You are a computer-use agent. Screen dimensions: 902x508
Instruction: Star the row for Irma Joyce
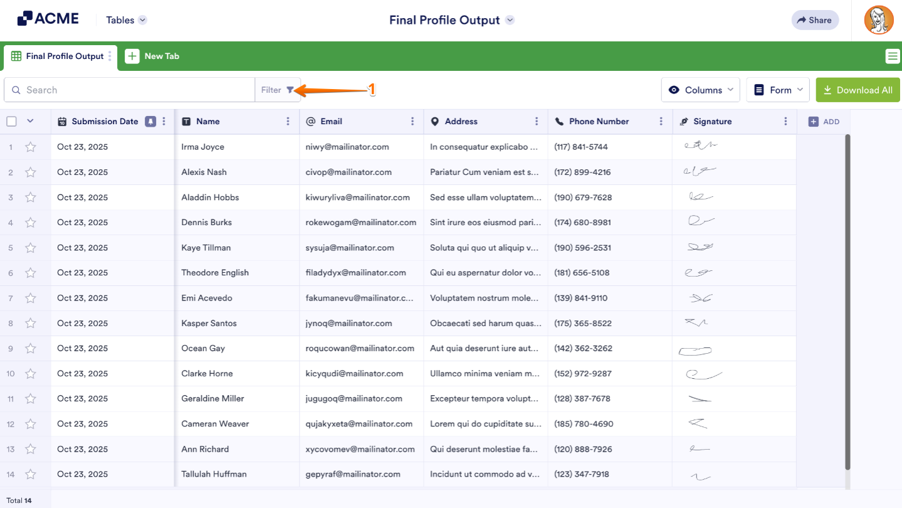coord(29,147)
